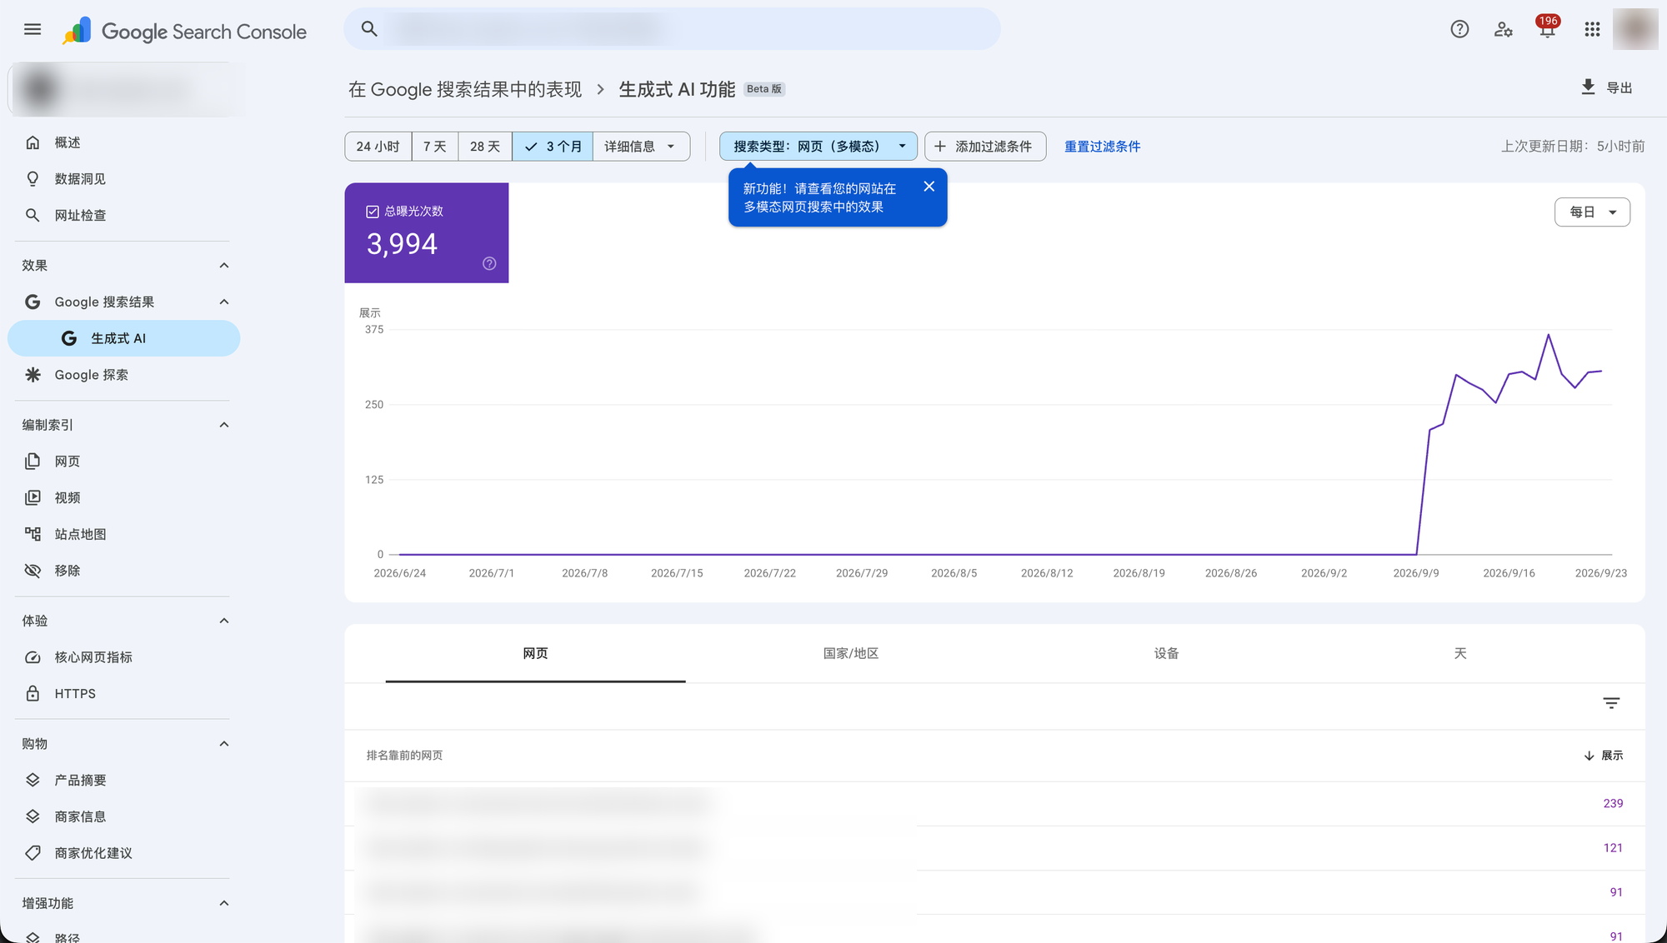Switch to the 天 tab
Image resolution: width=1667 pixels, height=943 pixels.
pyautogui.click(x=1460, y=653)
